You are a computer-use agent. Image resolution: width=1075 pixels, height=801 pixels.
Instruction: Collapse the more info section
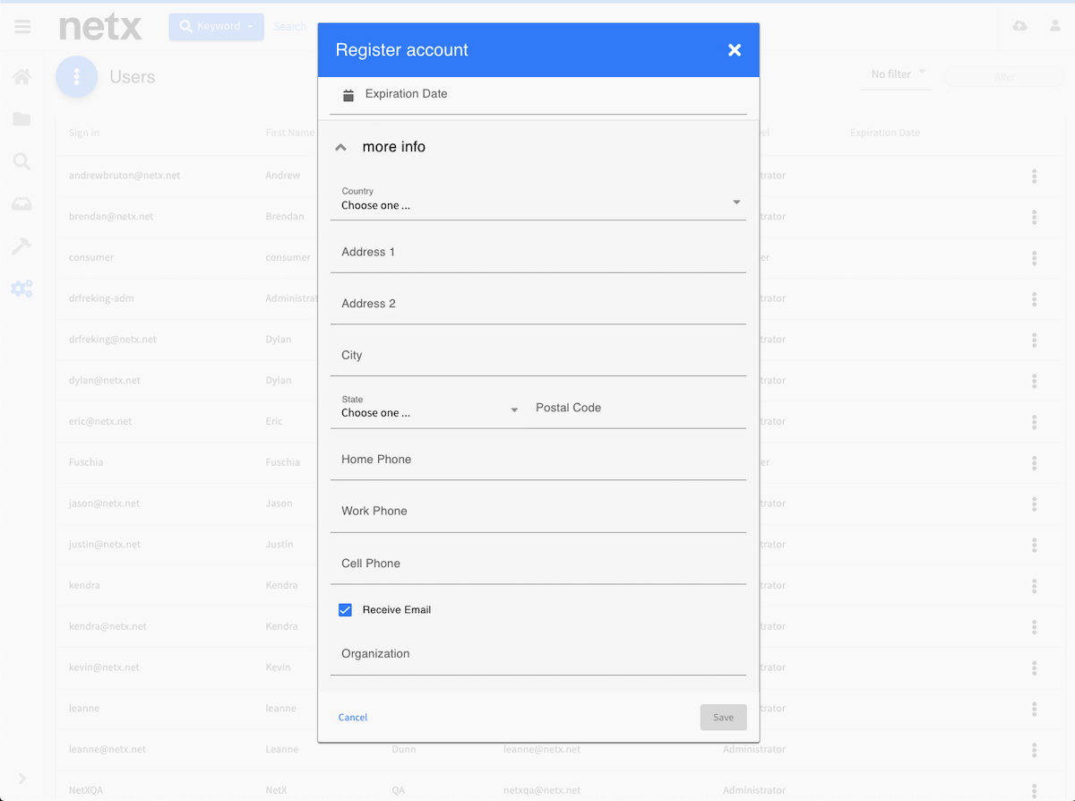[x=340, y=148]
